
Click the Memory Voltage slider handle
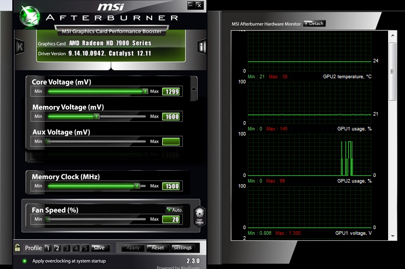click(x=97, y=116)
